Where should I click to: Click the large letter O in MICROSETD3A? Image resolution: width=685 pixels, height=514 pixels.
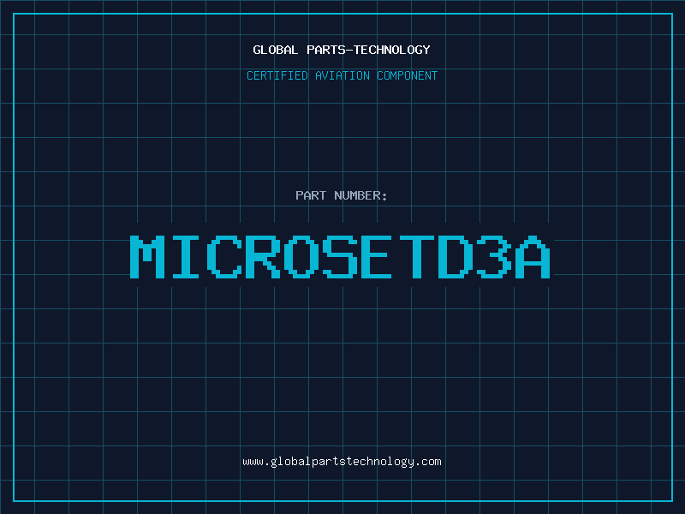pyautogui.click(x=301, y=256)
